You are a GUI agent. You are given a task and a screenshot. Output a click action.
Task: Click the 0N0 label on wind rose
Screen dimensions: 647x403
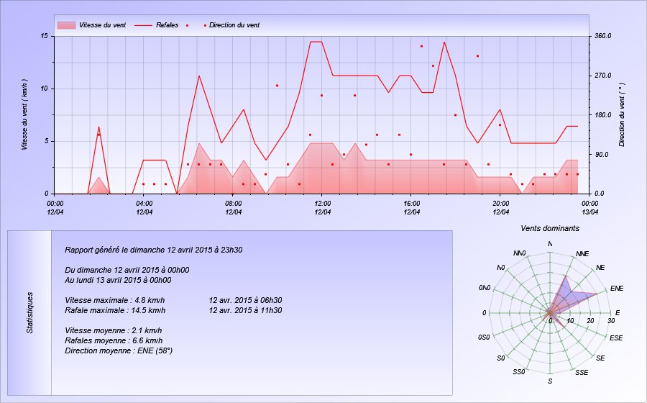(485, 288)
